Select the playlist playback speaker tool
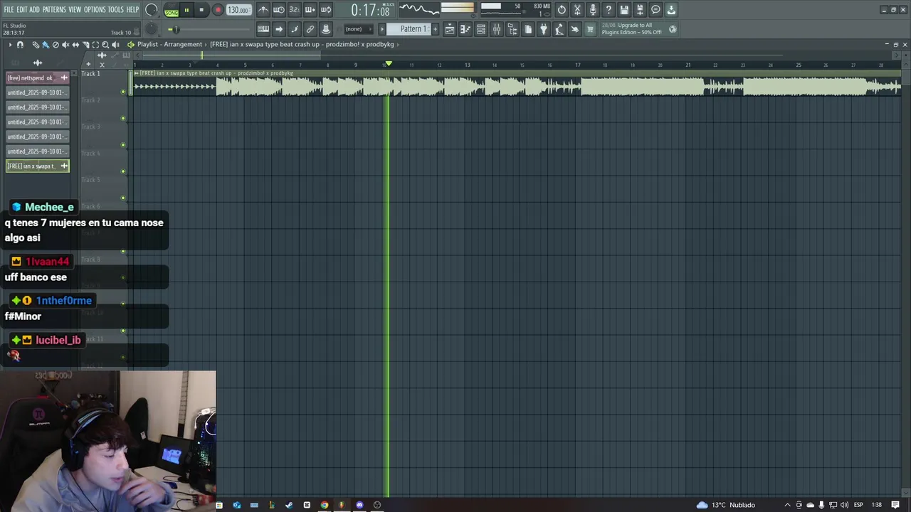This screenshot has width=911, height=512. tap(115, 45)
